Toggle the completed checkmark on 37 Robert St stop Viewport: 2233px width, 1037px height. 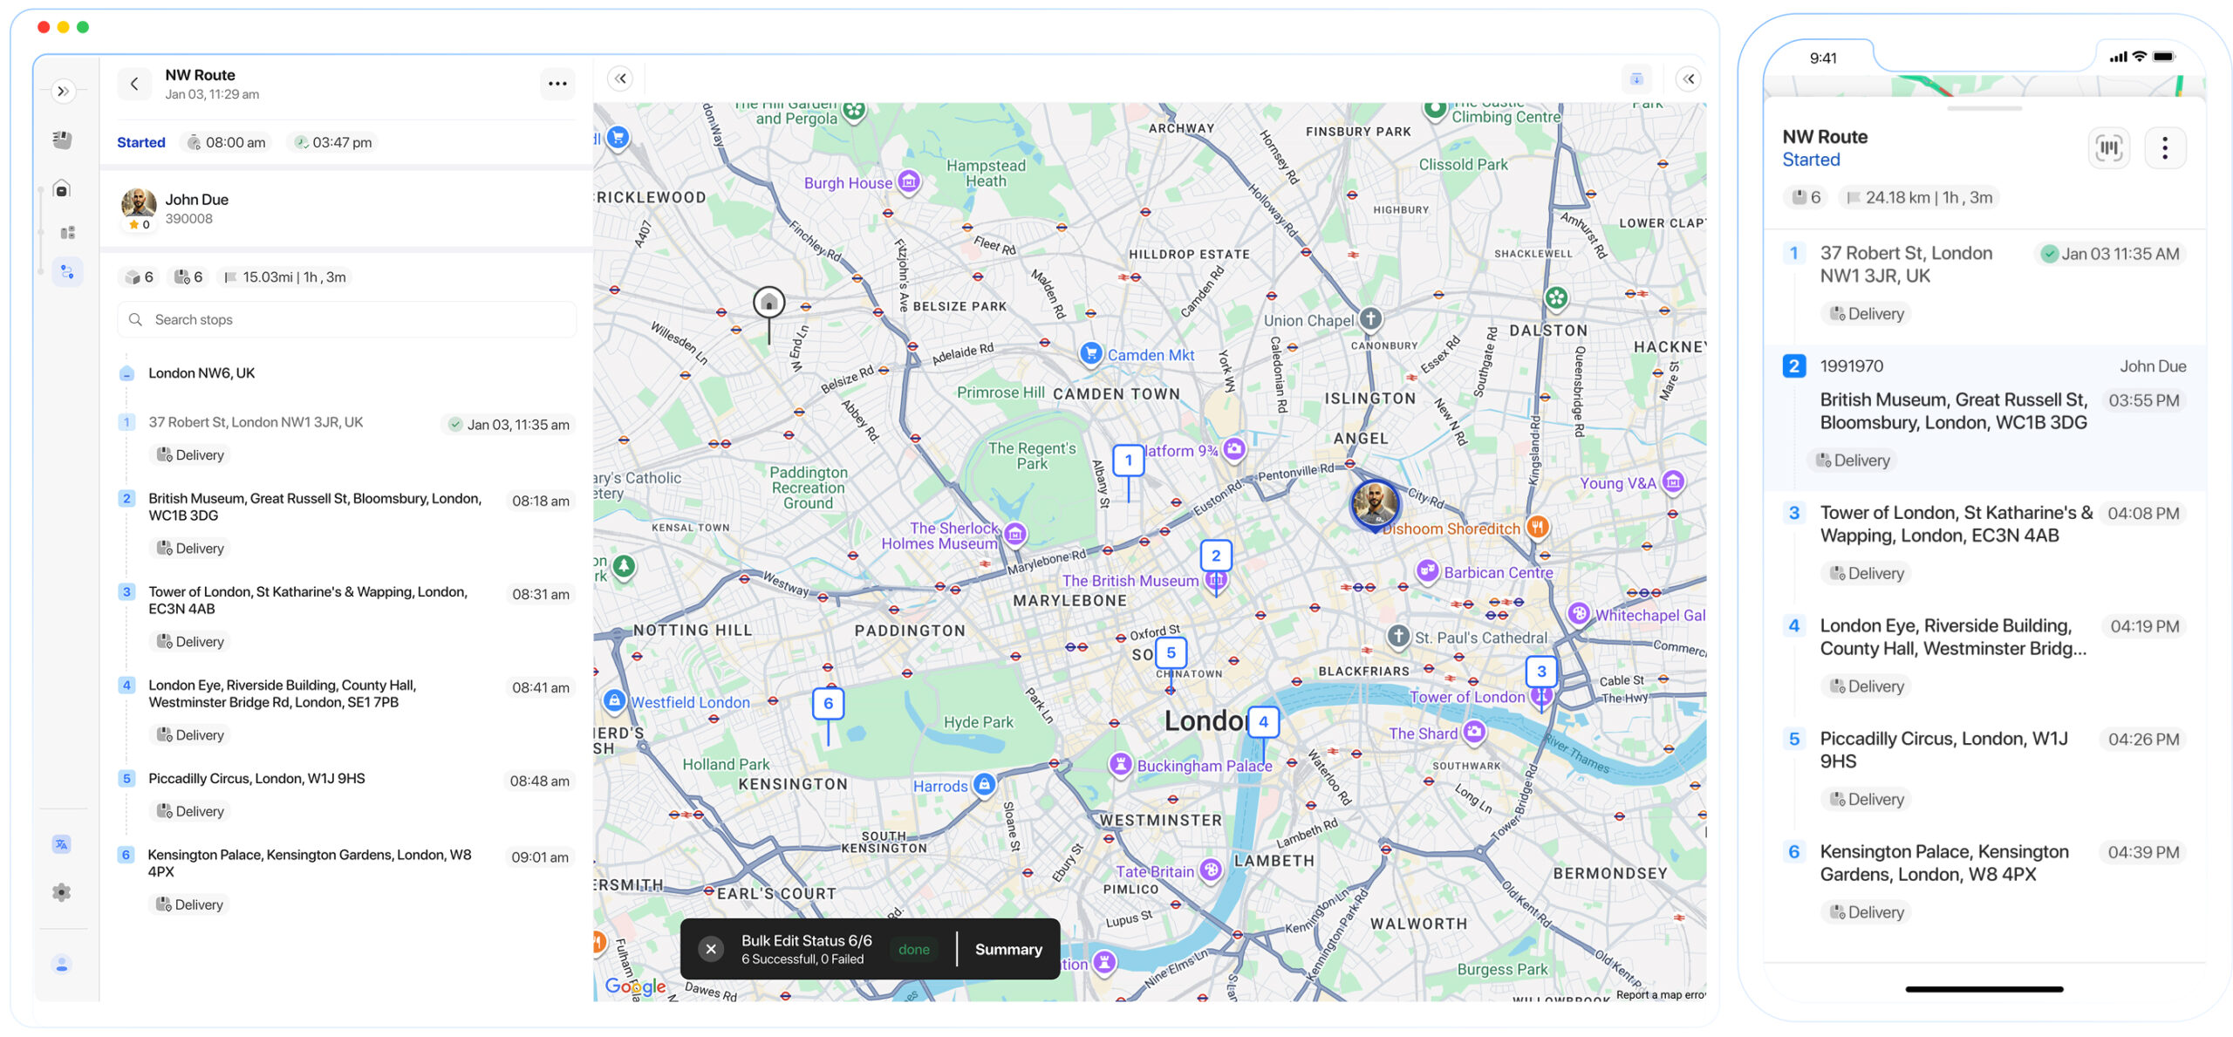click(454, 425)
